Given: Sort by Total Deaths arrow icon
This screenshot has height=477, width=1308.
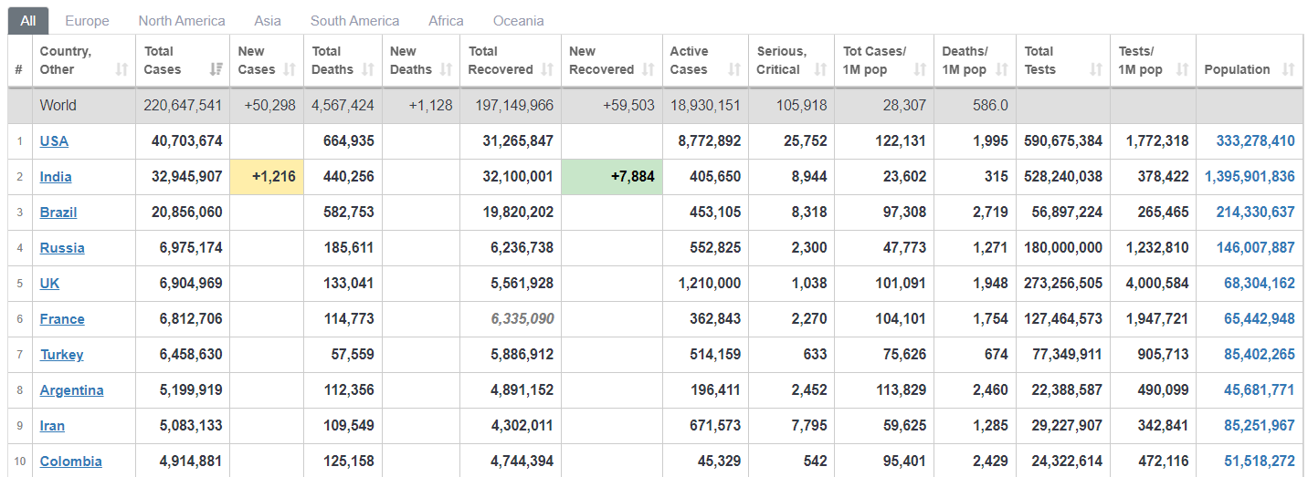Looking at the screenshot, I should tap(368, 69).
